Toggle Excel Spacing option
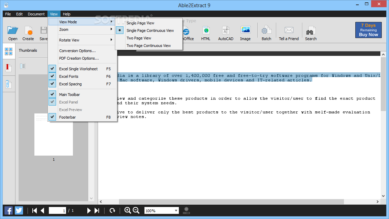 pos(83,84)
